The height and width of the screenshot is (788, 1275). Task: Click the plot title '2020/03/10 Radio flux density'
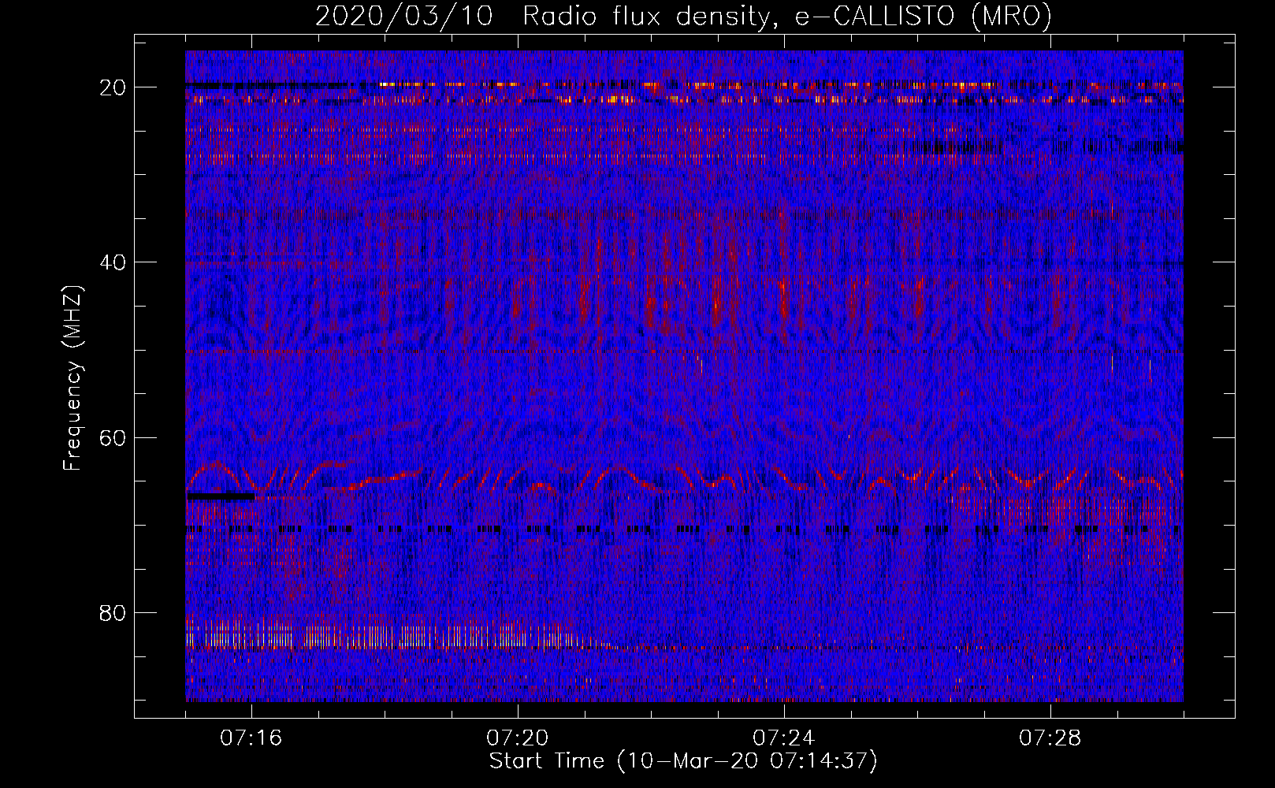pyautogui.click(x=683, y=16)
